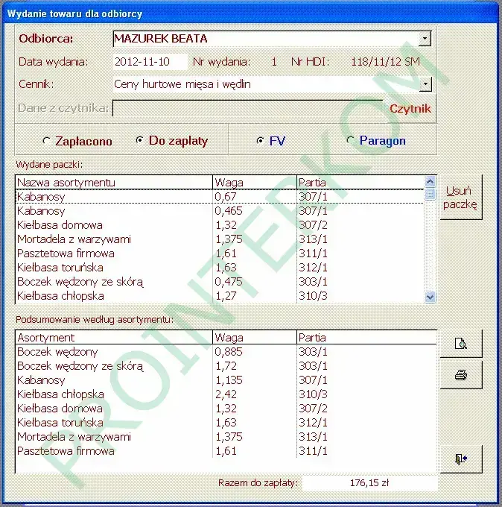Select the Boczek wędzony ze skórą package row
This screenshot has width=502, height=507.
[220, 282]
